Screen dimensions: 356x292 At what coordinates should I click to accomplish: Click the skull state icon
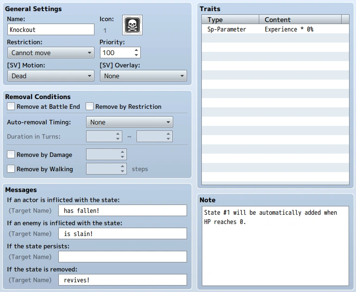pos(132,25)
